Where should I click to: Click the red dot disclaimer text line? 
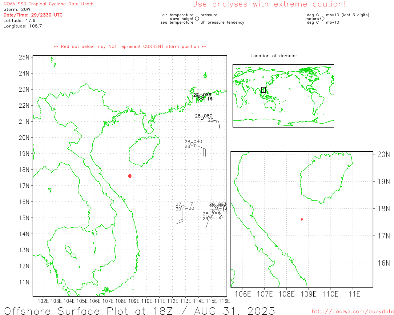click(130, 46)
